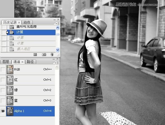Select the 载入选区 history state
This screenshot has width=165, height=125.
click(x=31, y=49)
